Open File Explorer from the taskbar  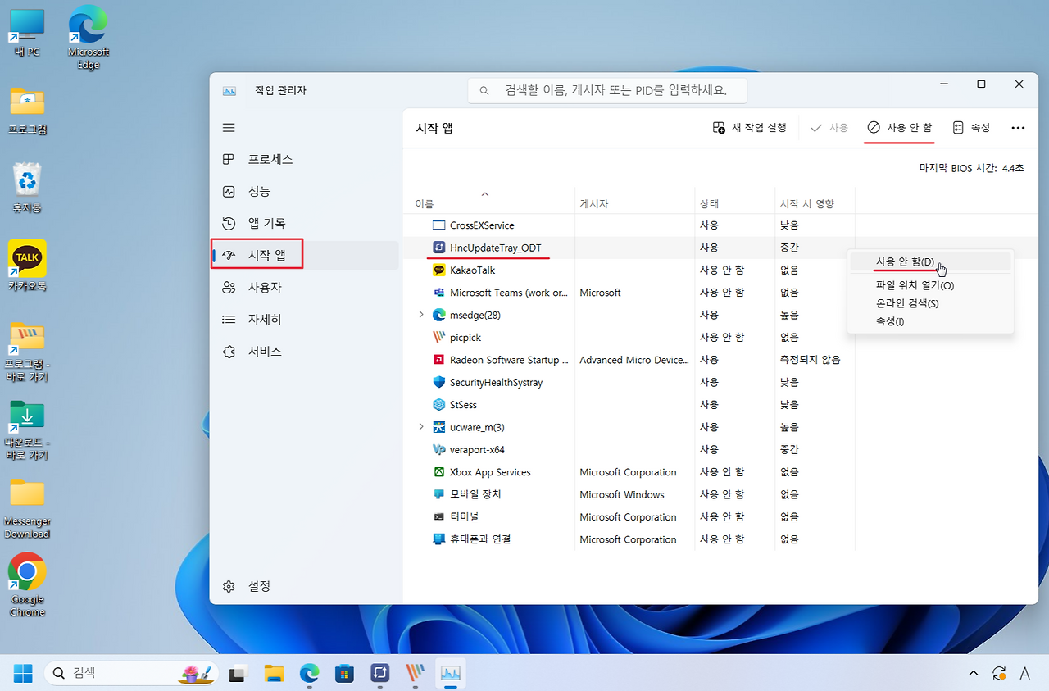pyautogui.click(x=274, y=674)
